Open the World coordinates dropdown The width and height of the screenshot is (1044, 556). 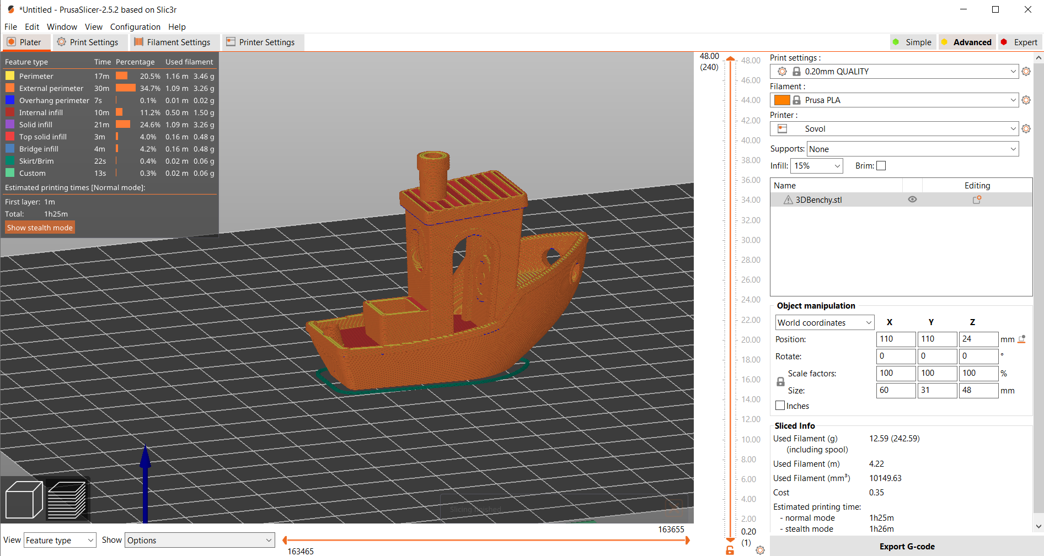(x=825, y=323)
